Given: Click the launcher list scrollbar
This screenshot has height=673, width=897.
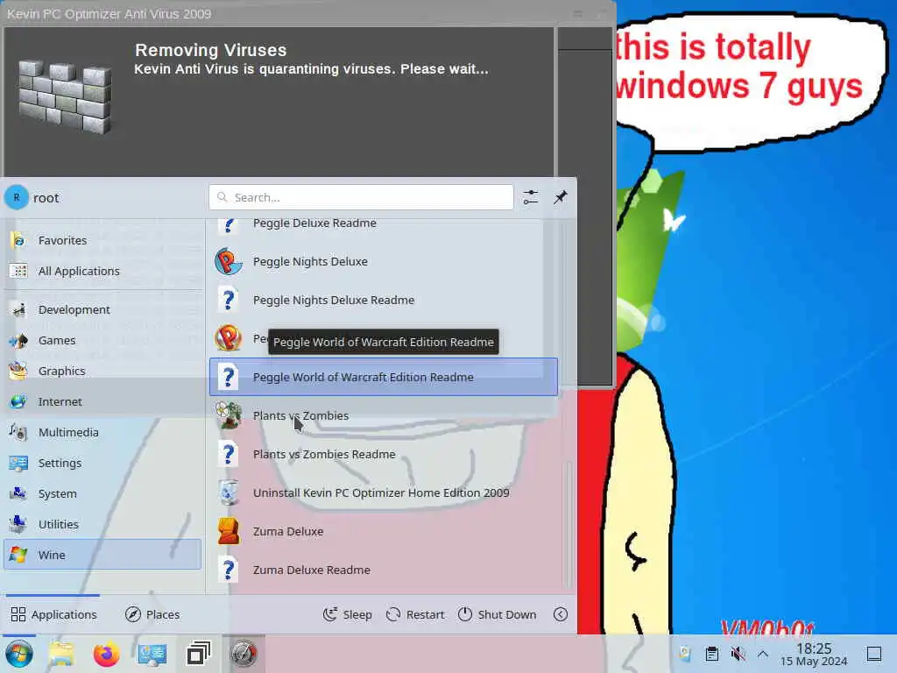Looking at the screenshot, I should click(x=568, y=524).
